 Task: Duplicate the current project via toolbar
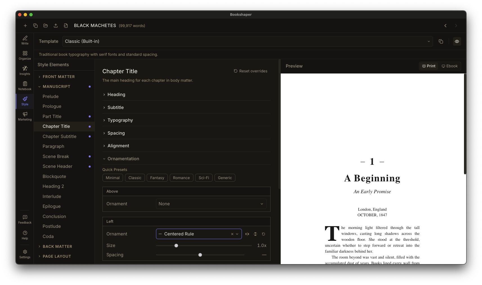tap(35, 26)
